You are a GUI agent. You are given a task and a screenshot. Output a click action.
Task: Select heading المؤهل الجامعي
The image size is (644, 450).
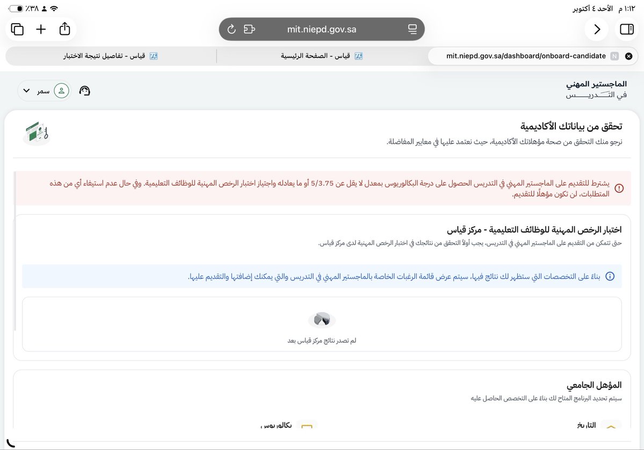click(594, 384)
